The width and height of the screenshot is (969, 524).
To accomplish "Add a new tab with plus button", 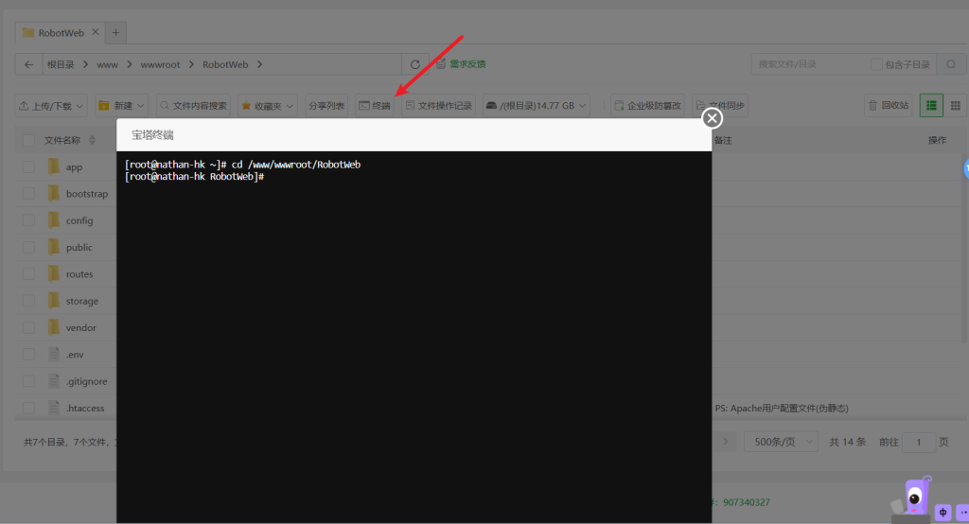I will 116,32.
